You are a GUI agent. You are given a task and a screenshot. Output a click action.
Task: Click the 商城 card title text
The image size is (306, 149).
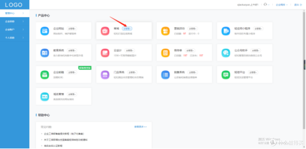click(x=116, y=29)
